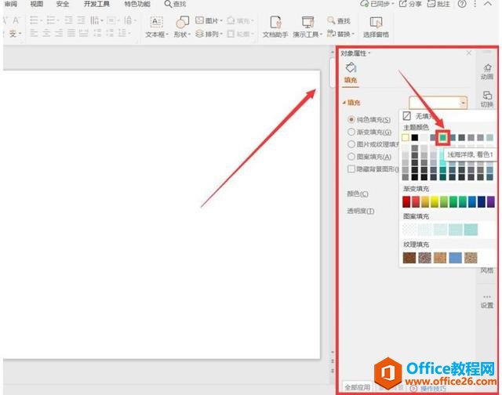Click the 查找 search in menu bar
This screenshot has height=395, width=502.
click(x=175, y=4)
